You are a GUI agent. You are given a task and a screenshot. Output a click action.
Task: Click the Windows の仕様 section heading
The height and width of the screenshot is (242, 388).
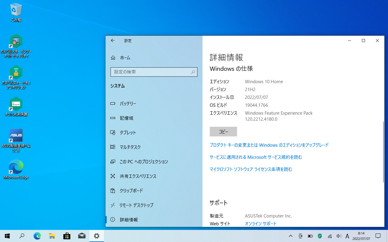tap(231, 69)
